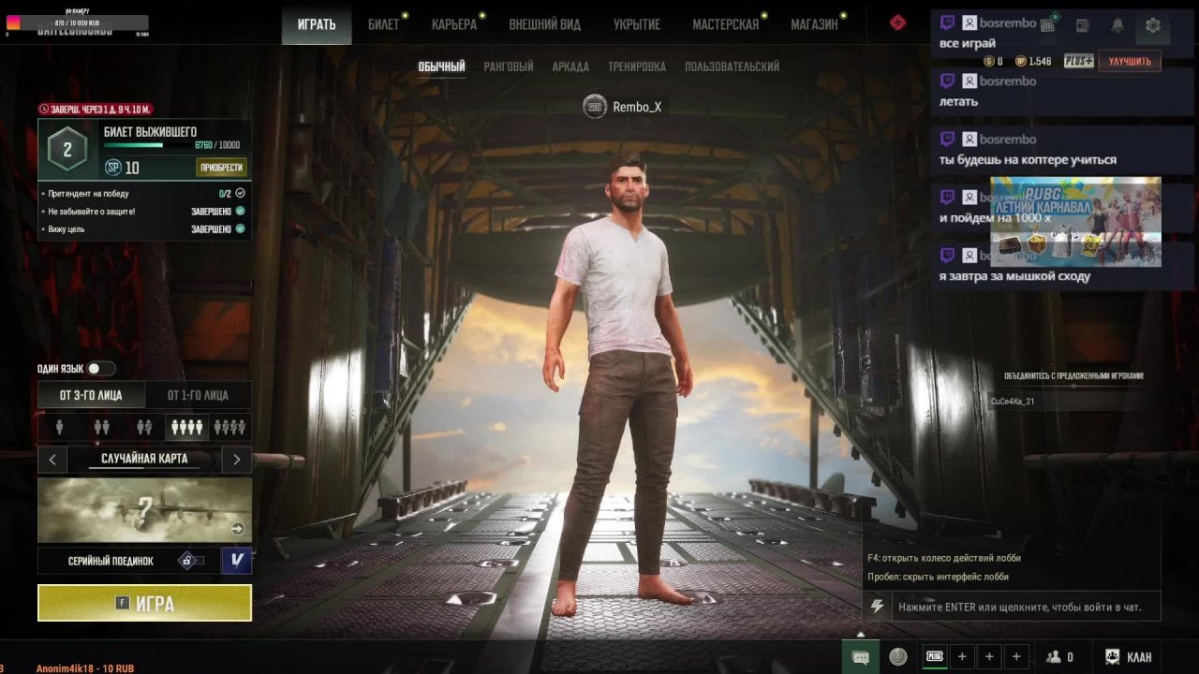This screenshot has height=674, width=1199.
Task: Click the round radar icon in bottom bar
Action: tap(898, 657)
